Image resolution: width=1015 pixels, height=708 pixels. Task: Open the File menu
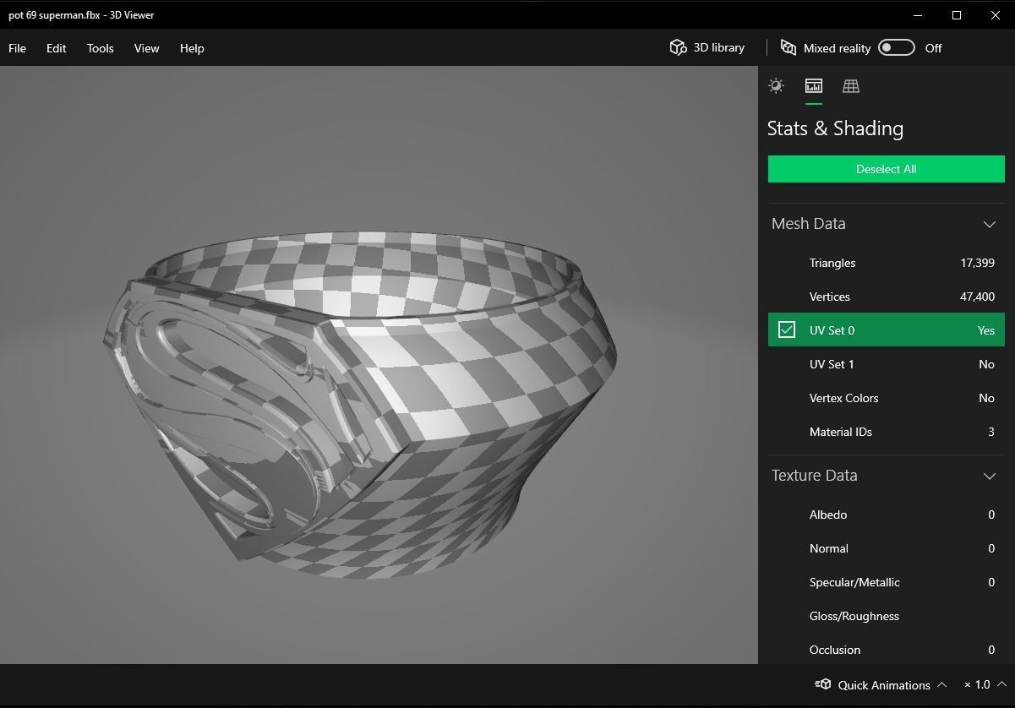click(17, 48)
